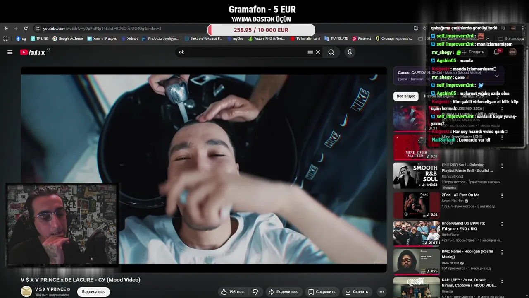
Task: Click the donation goal progress bar
Action: [x=261, y=30]
